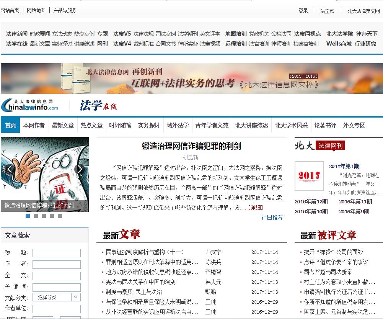Select the fourth carousel indicator dot
This screenshot has width=383, height=319.
coord(52,216)
